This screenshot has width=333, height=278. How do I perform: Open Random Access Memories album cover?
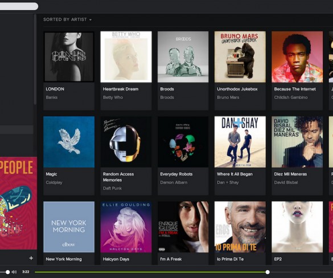126,142
